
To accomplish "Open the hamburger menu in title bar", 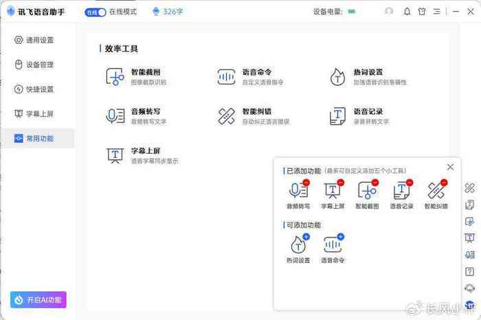I will [436, 12].
